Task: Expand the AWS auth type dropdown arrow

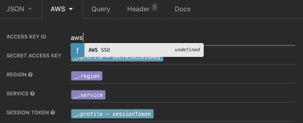Action: click(71, 9)
